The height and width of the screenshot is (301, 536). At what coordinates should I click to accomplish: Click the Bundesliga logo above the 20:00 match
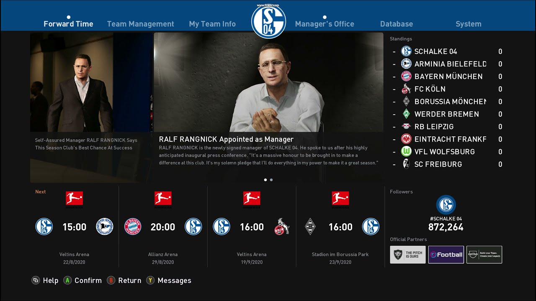tap(163, 199)
